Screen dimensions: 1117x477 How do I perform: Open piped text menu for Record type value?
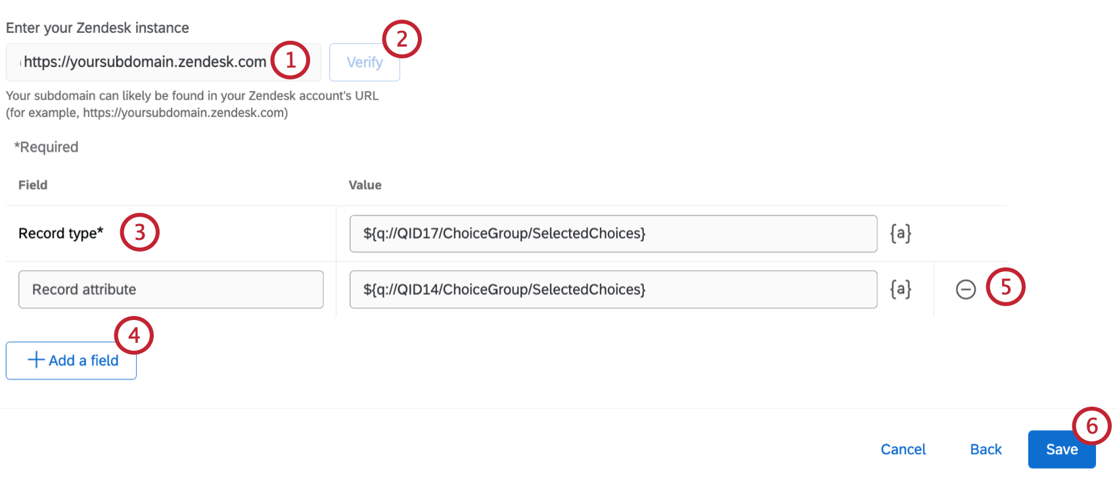(900, 233)
